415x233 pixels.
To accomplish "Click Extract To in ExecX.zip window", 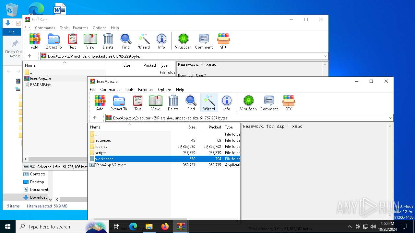I will pos(53,41).
